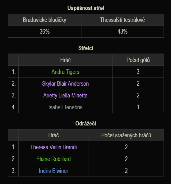Click the Thessalští testrálové team header
Screen dimensions: 171x184
coord(122,20)
